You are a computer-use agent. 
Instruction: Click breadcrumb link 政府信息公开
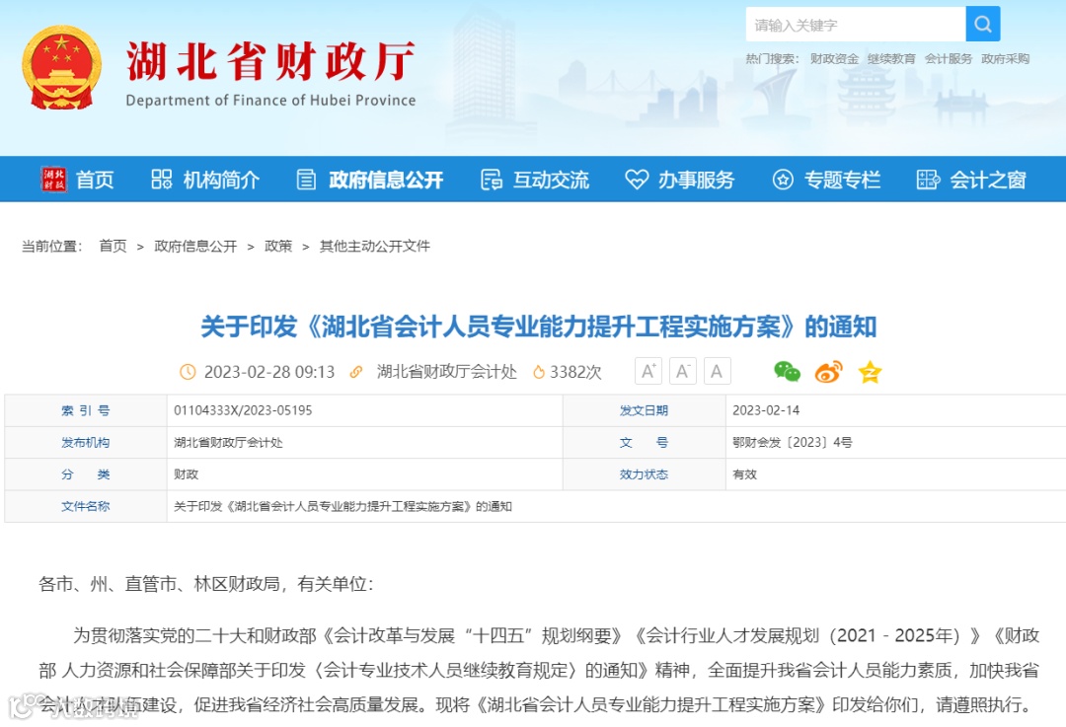195,246
